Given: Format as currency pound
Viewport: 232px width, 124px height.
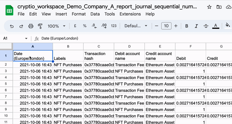Looking at the screenshot, I should [x=75, y=26].
